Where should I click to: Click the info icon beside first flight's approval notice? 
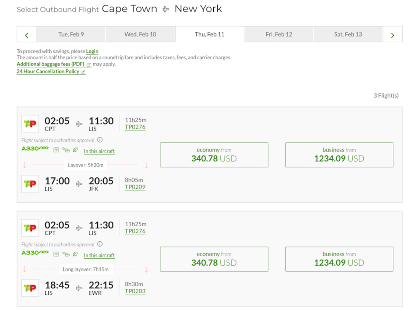[x=100, y=140]
